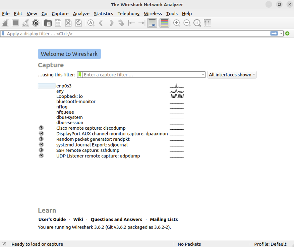Screen dimensions: 294x247
Task: Zoom out main window text
Action: click(187, 23)
